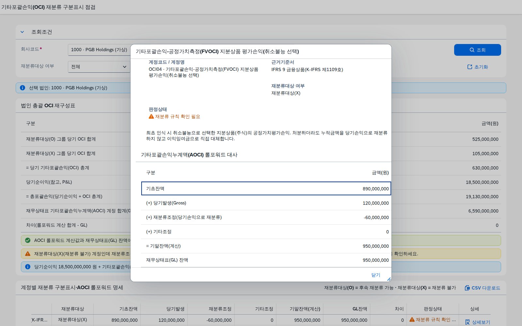
Task: Click the warning icon in table 판정상태 cell
Action: pyautogui.click(x=412, y=320)
